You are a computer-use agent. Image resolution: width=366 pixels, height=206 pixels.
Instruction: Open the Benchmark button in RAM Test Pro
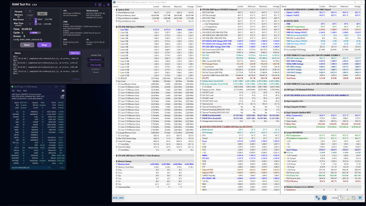point(96,60)
